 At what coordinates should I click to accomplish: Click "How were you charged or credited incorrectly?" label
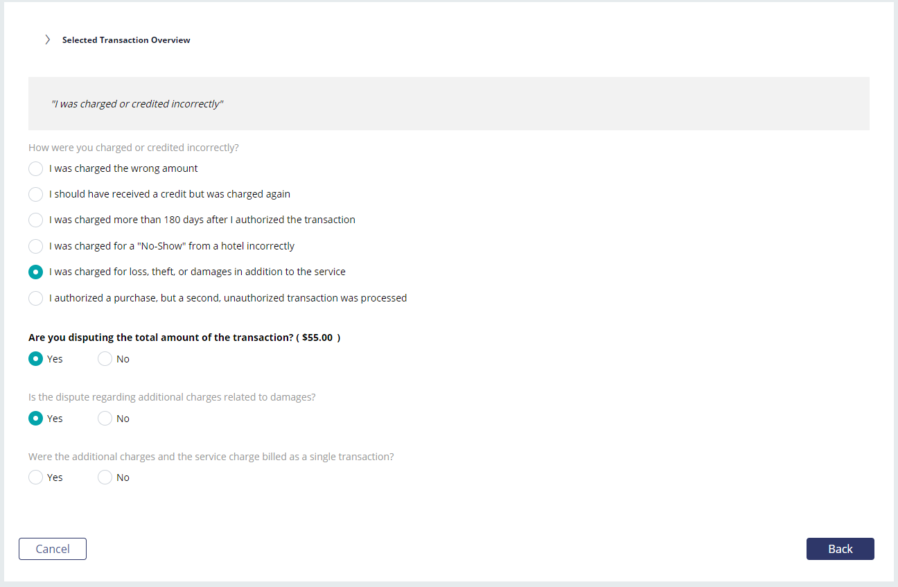click(x=134, y=148)
